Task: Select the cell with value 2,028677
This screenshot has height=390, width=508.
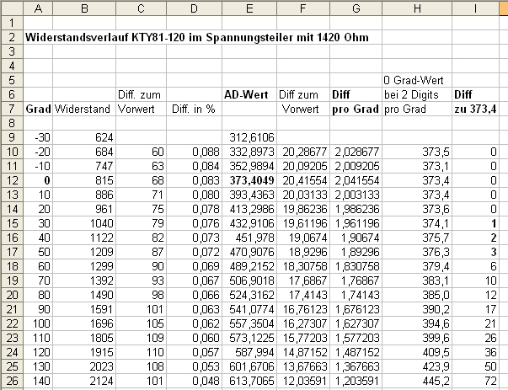Action: click(355, 152)
